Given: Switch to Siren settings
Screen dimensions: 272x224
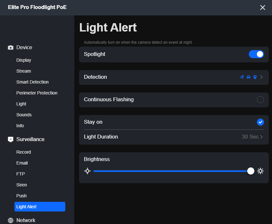Looking at the screenshot, I should (x=22, y=185).
